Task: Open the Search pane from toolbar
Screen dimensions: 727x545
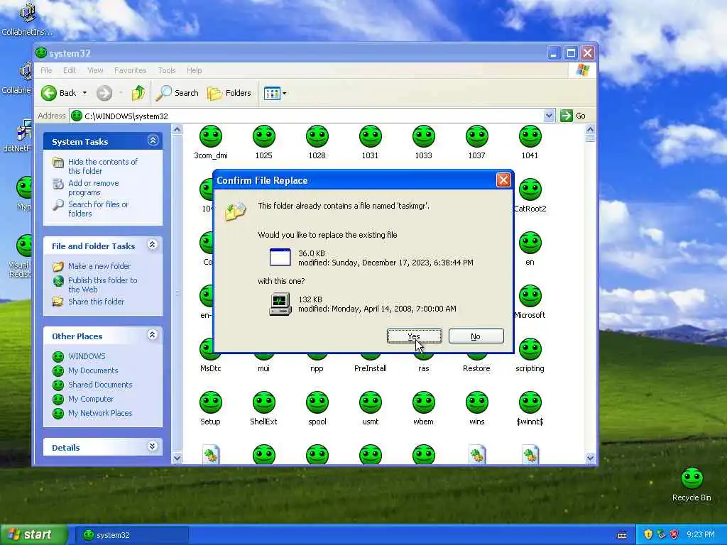Action: [x=177, y=93]
